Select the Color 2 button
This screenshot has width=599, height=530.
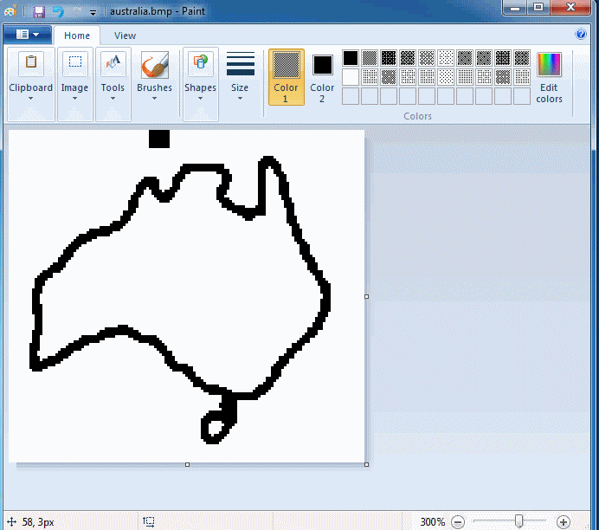pyautogui.click(x=322, y=77)
